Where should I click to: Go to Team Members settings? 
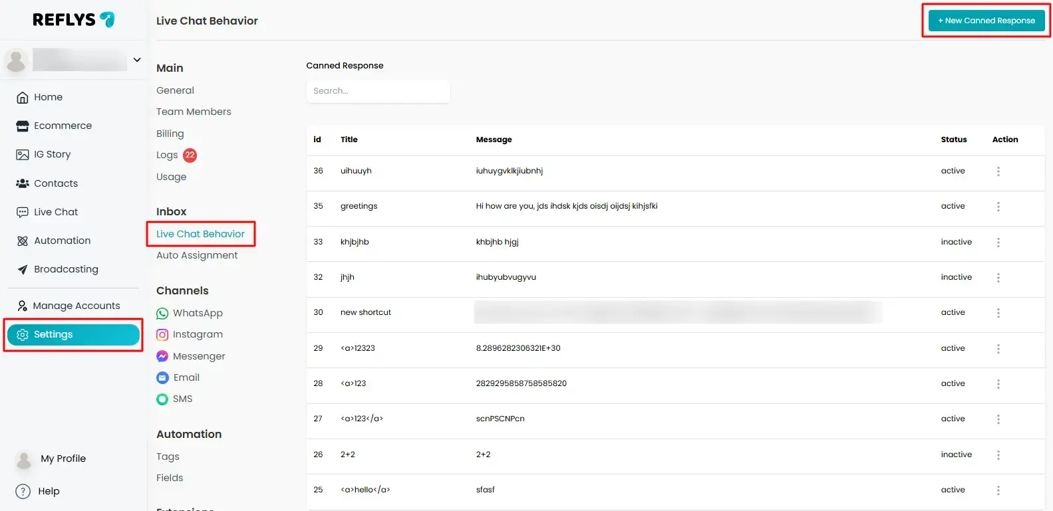click(194, 112)
